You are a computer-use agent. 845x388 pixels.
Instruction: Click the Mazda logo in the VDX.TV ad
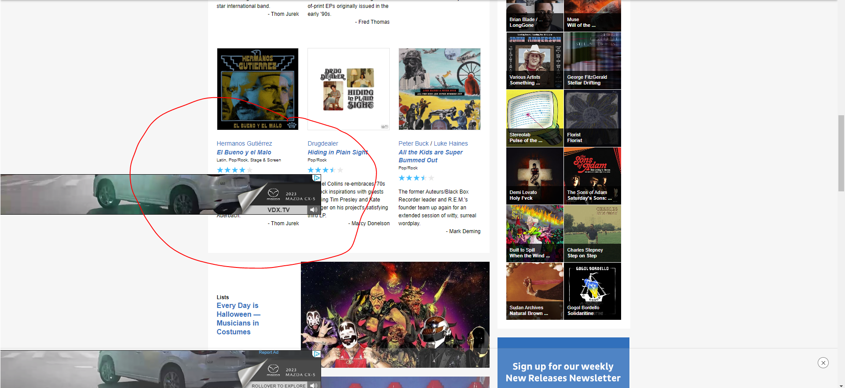coord(273,194)
